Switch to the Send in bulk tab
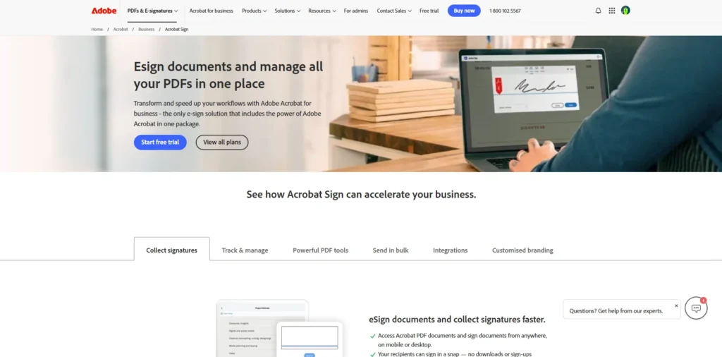The width and height of the screenshot is (722, 357). pyautogui.click(x=391, y=250)
